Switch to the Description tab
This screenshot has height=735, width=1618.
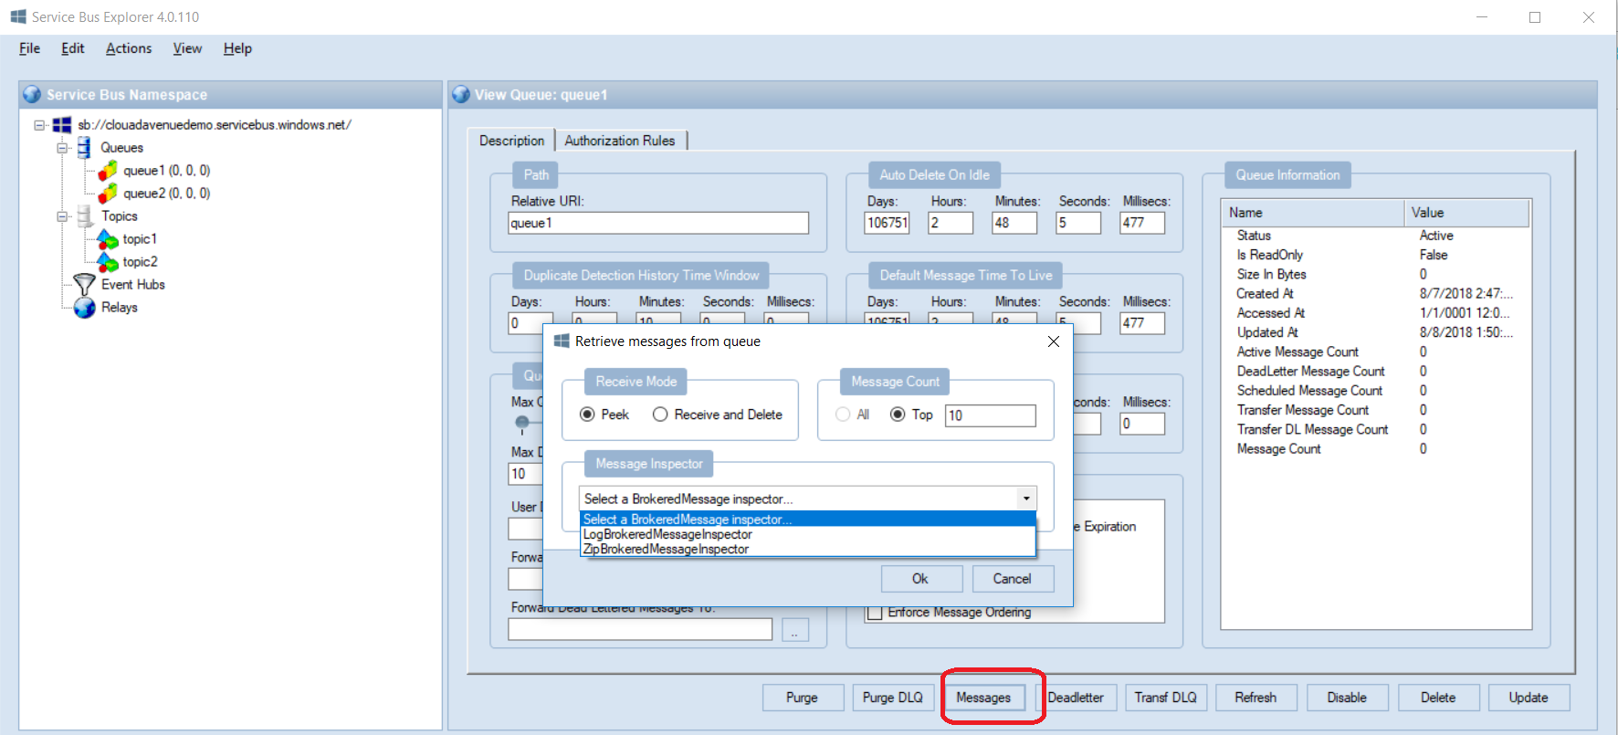tap(512, 140)
